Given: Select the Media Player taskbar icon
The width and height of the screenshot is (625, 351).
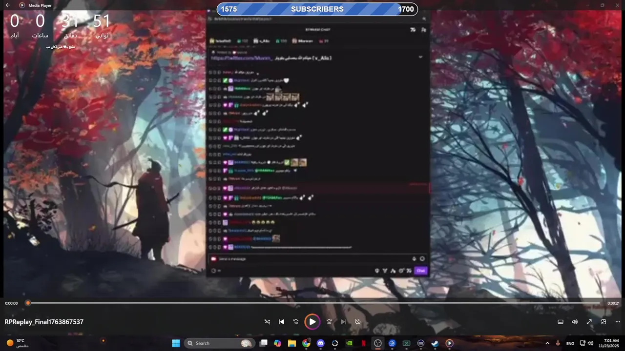Looking at the screenshot, I should 449,343.
